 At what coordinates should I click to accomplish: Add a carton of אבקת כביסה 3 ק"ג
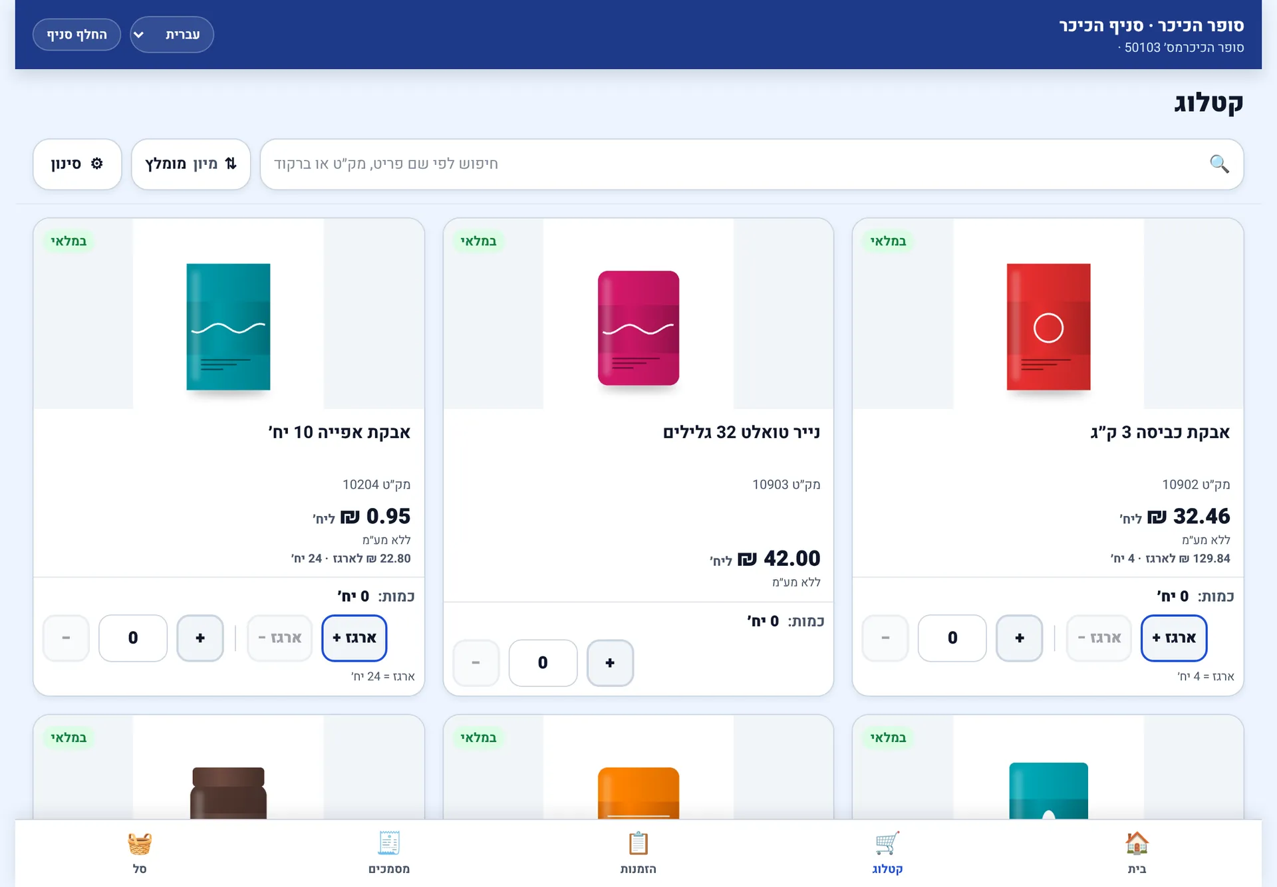pos(1174,638)
